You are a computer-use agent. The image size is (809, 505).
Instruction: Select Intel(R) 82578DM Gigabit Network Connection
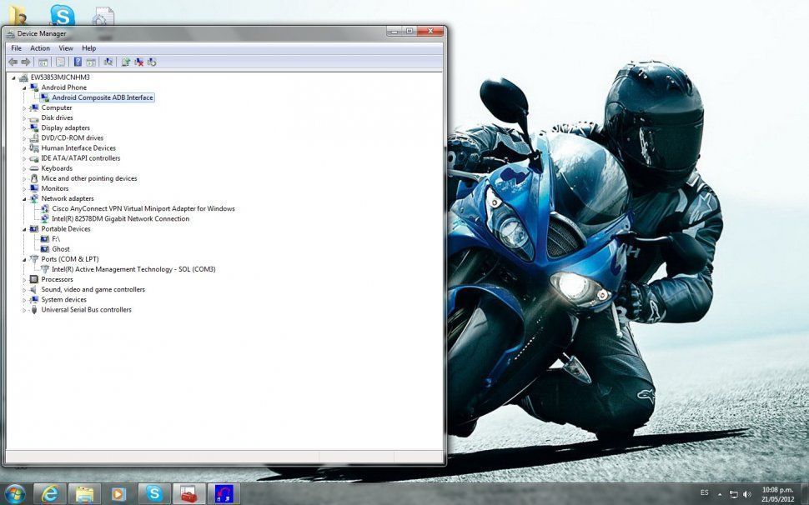[x=120, y=218]
